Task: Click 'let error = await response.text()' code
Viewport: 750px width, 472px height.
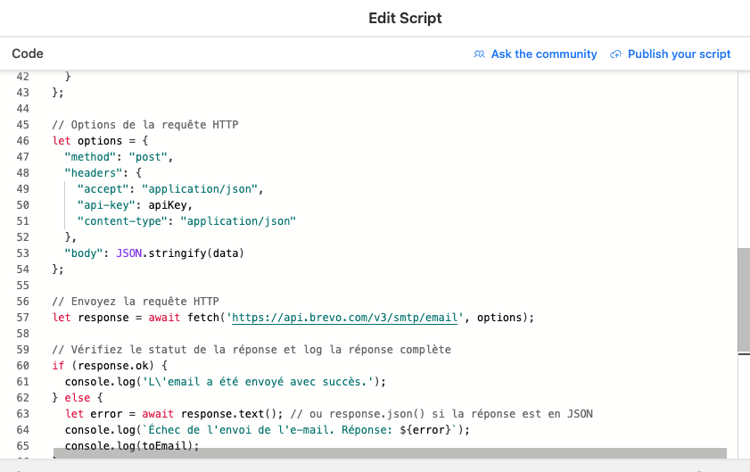Action: [174, 414]
